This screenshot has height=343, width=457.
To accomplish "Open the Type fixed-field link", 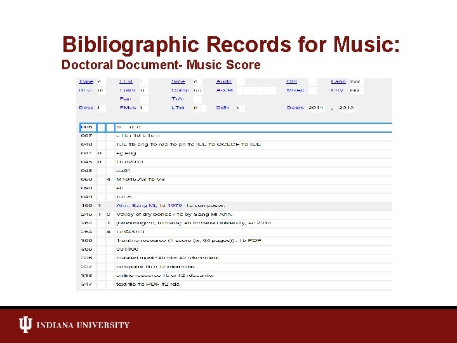I will [86, 82].
